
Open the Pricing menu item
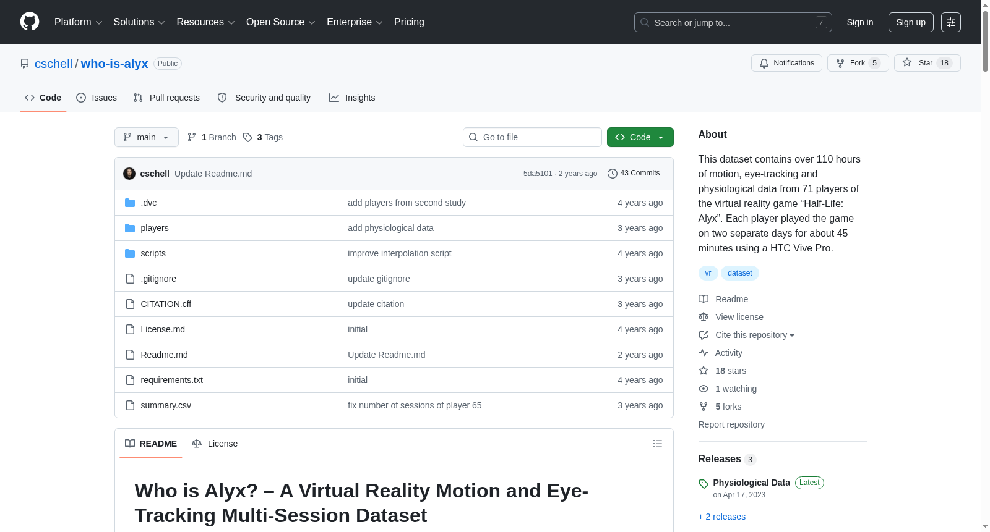tap(409, 22)
